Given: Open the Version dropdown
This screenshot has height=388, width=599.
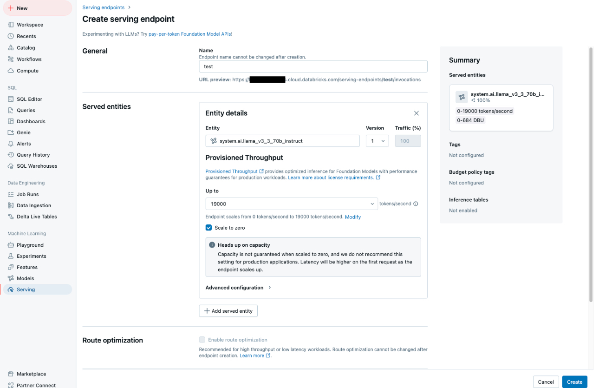Looking at the screenshot, I should [x=377, y=141].
